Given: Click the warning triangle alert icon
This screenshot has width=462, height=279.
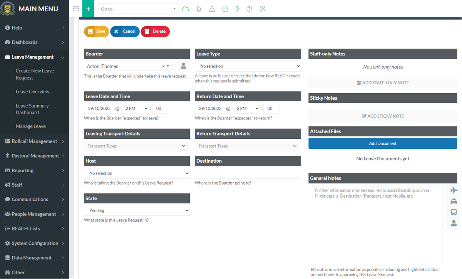Looking at the screenshot, I should coord(212,9).
